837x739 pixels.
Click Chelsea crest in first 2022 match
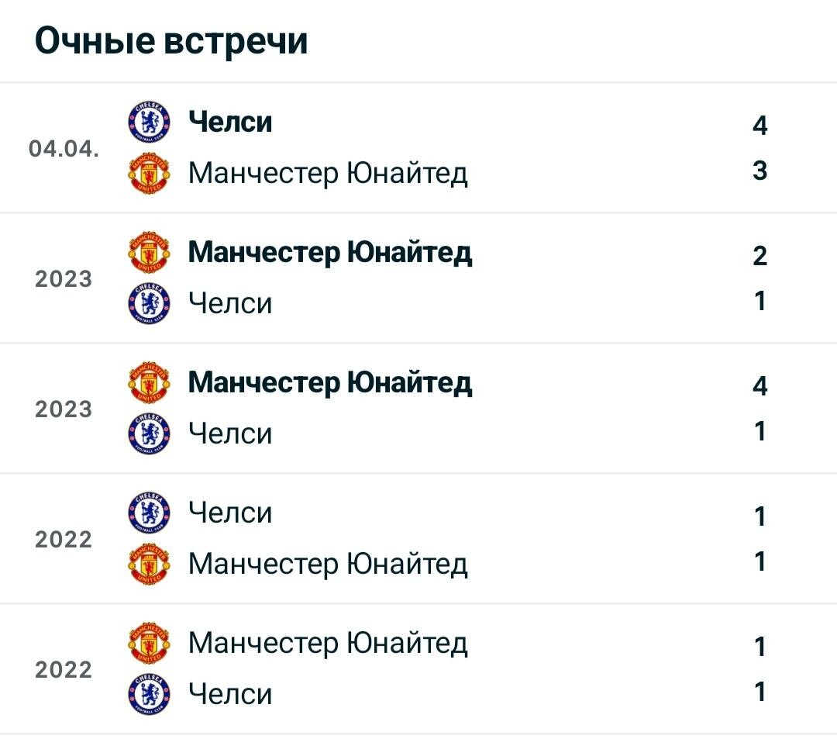[x=150, y=513]
